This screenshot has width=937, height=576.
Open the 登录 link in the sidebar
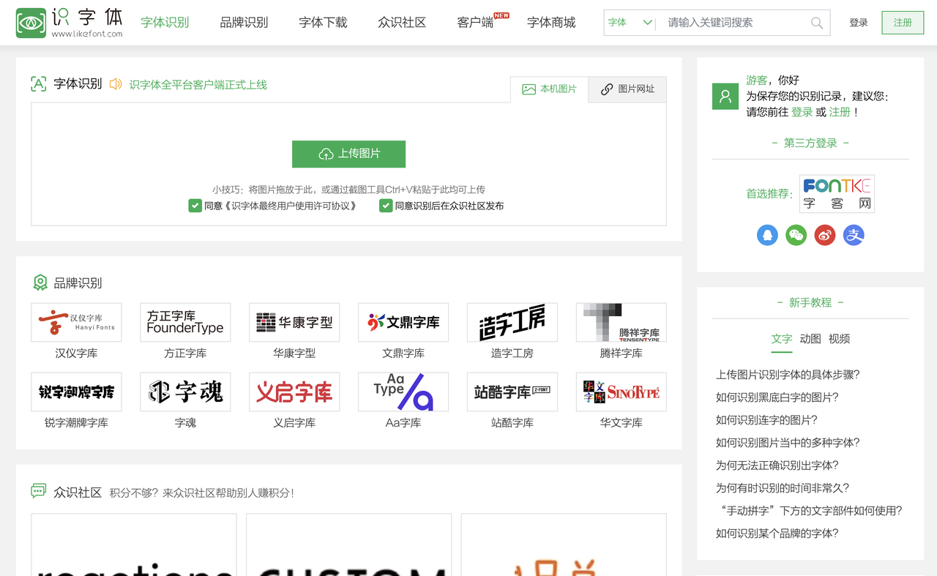802,112
